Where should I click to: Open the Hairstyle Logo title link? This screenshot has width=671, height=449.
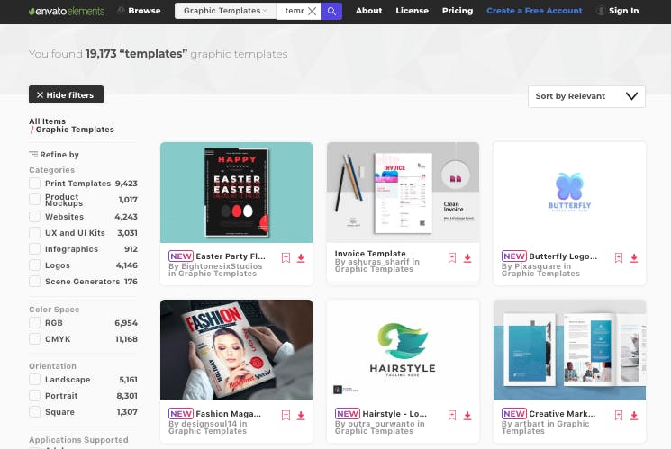(394, 414)
